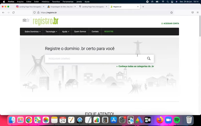Open the Janela menu
Screen dimensions: 201x126
pyautogui.click(x=79, y=2)
